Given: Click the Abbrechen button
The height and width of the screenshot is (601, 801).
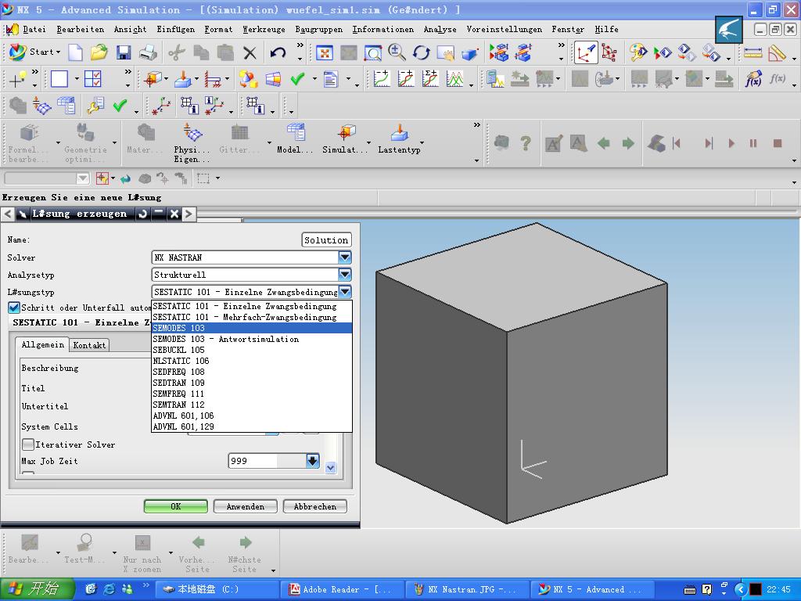Looking at the screenshot, I should pos(315,506).
